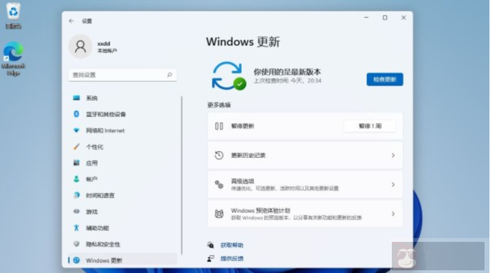This screenshot has height=273, width=490.
Task: Click the pause icon beside 暂停更新
Action: coord(219,126)
